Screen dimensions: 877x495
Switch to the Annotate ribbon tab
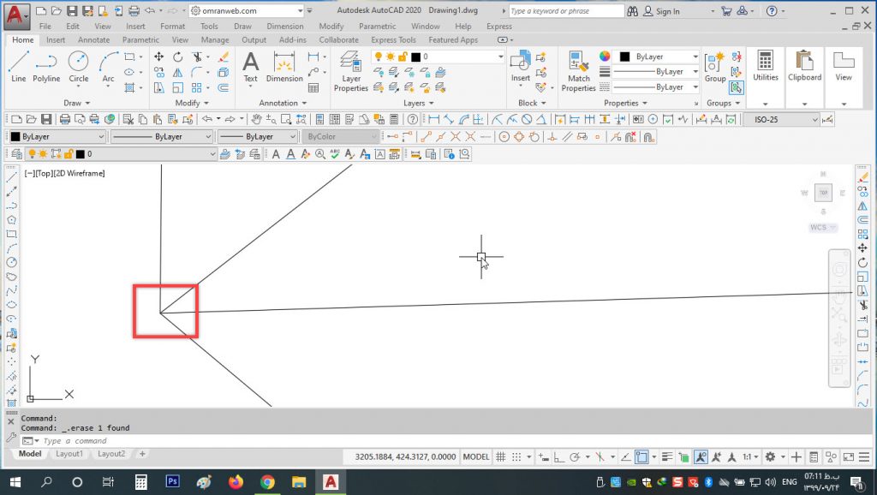tap(93, 40)
